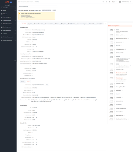Open the user account dropdown arrow
The width and height of the screenshot is (133, 152).
click(130, 2)
